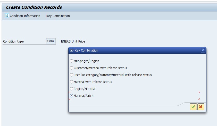Click the Material/Batch label text
Screen dimensions: 217x126
[x=84, y=96]
